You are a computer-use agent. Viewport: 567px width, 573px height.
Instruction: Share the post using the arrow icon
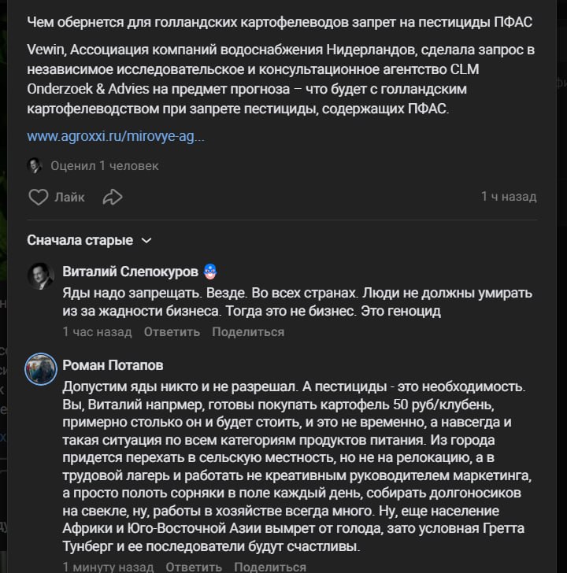coord(113,198)
